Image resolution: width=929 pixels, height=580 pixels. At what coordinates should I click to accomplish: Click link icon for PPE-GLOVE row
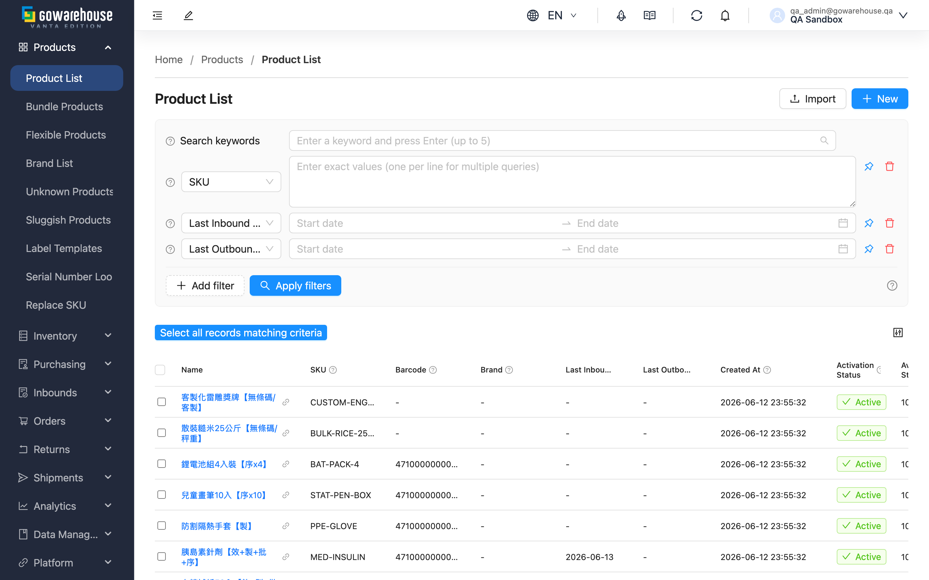[285, 526]
